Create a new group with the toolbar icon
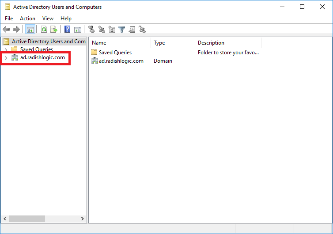 102,29
